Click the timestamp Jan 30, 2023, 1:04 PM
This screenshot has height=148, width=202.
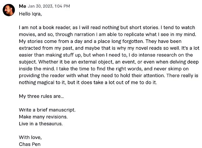pos(49,6)
